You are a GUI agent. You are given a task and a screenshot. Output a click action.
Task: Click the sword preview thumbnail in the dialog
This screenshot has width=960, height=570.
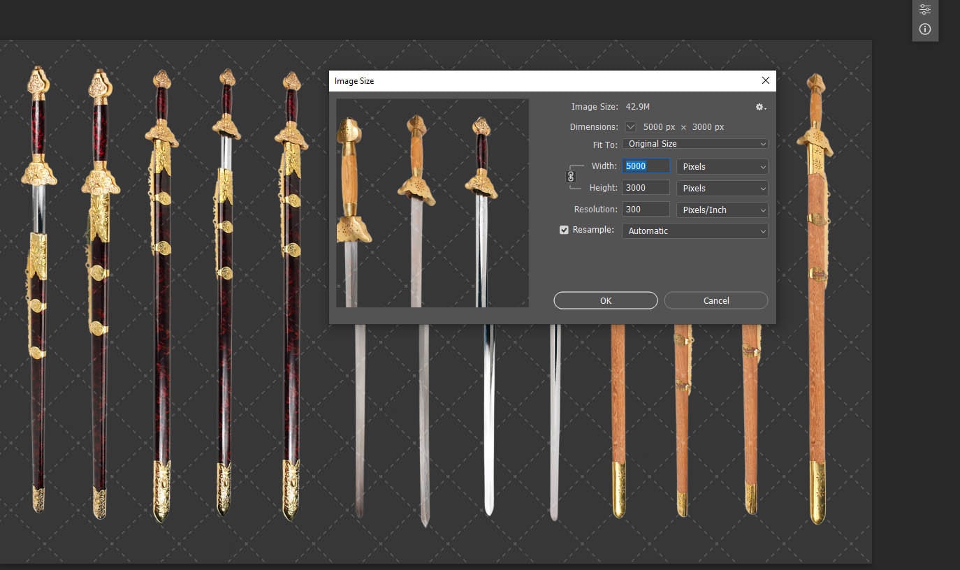432,203
